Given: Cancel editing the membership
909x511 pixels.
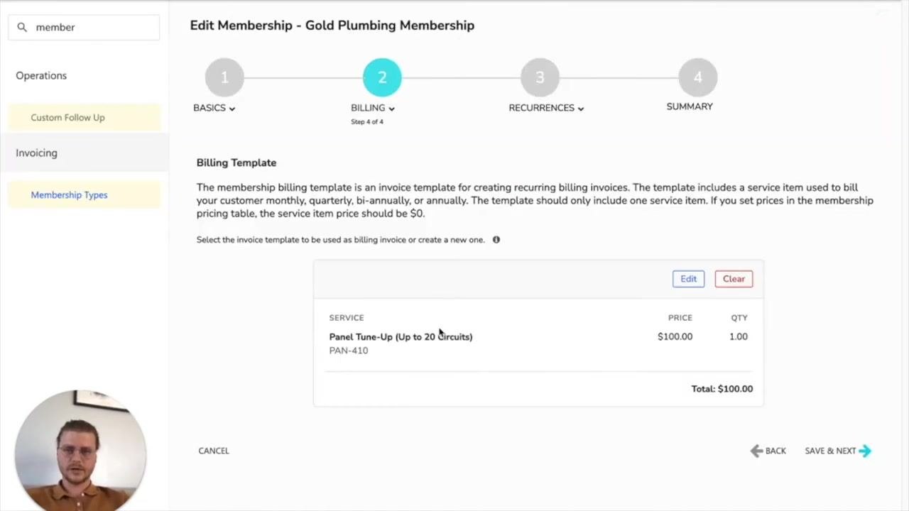Looking at the screenshot, I should tap(214, 451).
